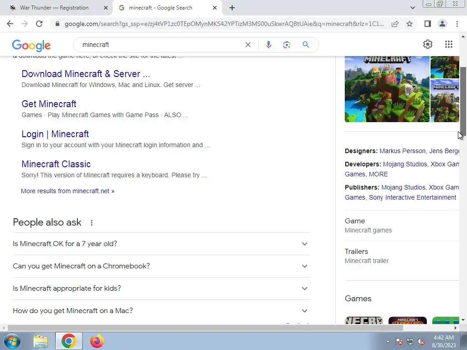Image resolution: width=467 pixels, height=350 pixels.
Task: Click the muted volume tray icon
Action: pyautogui.click(x=421, y=341)
